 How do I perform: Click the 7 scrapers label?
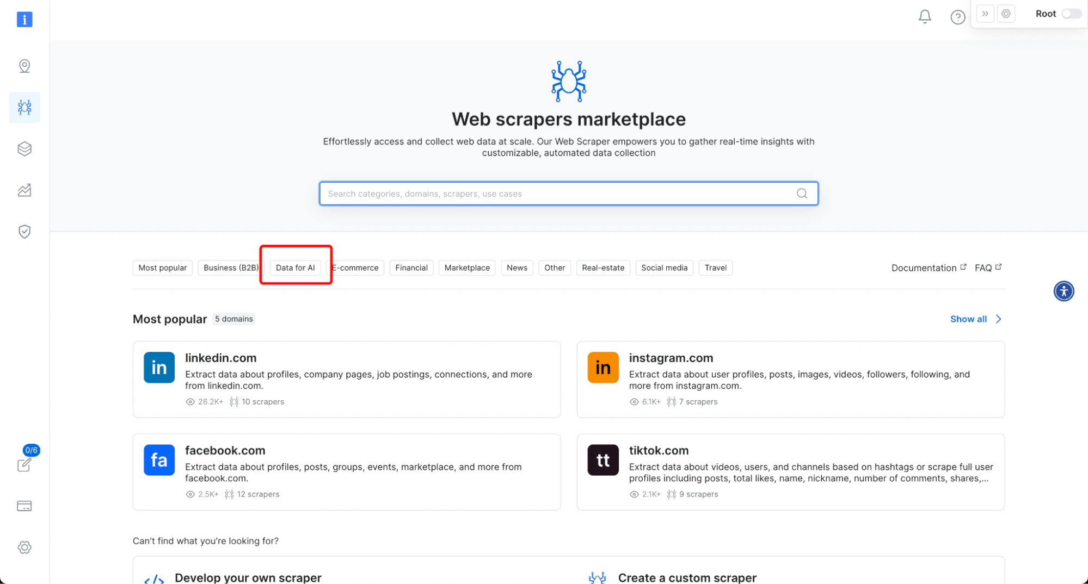coord(698,402)
